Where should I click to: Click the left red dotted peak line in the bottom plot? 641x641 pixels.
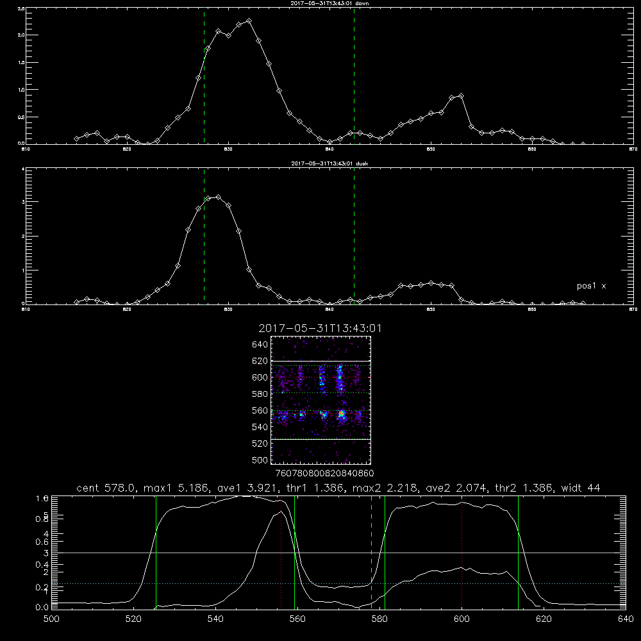coord(281,554)
